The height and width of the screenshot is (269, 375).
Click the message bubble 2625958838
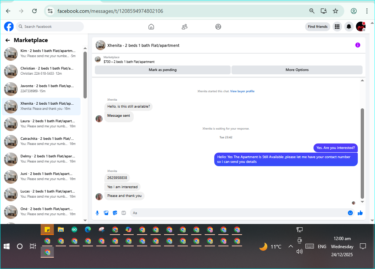pyautogui.click(x=117, y=178)
